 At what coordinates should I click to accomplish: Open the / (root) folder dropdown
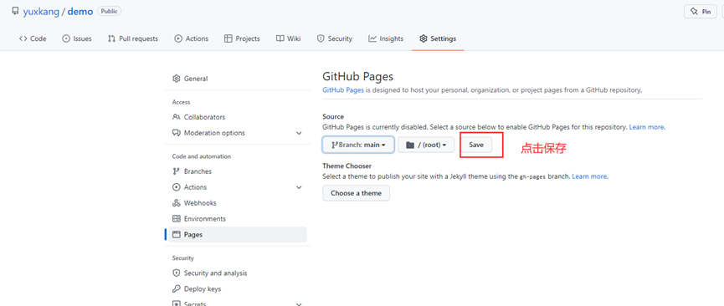point(426,145)
